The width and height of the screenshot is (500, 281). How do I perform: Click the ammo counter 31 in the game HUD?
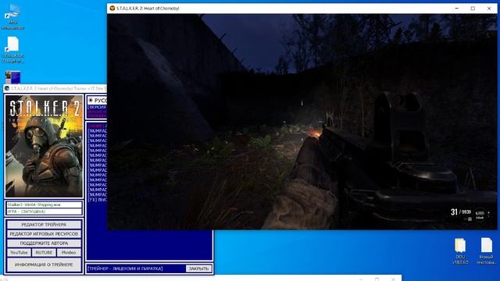click(x=454, y=212)
